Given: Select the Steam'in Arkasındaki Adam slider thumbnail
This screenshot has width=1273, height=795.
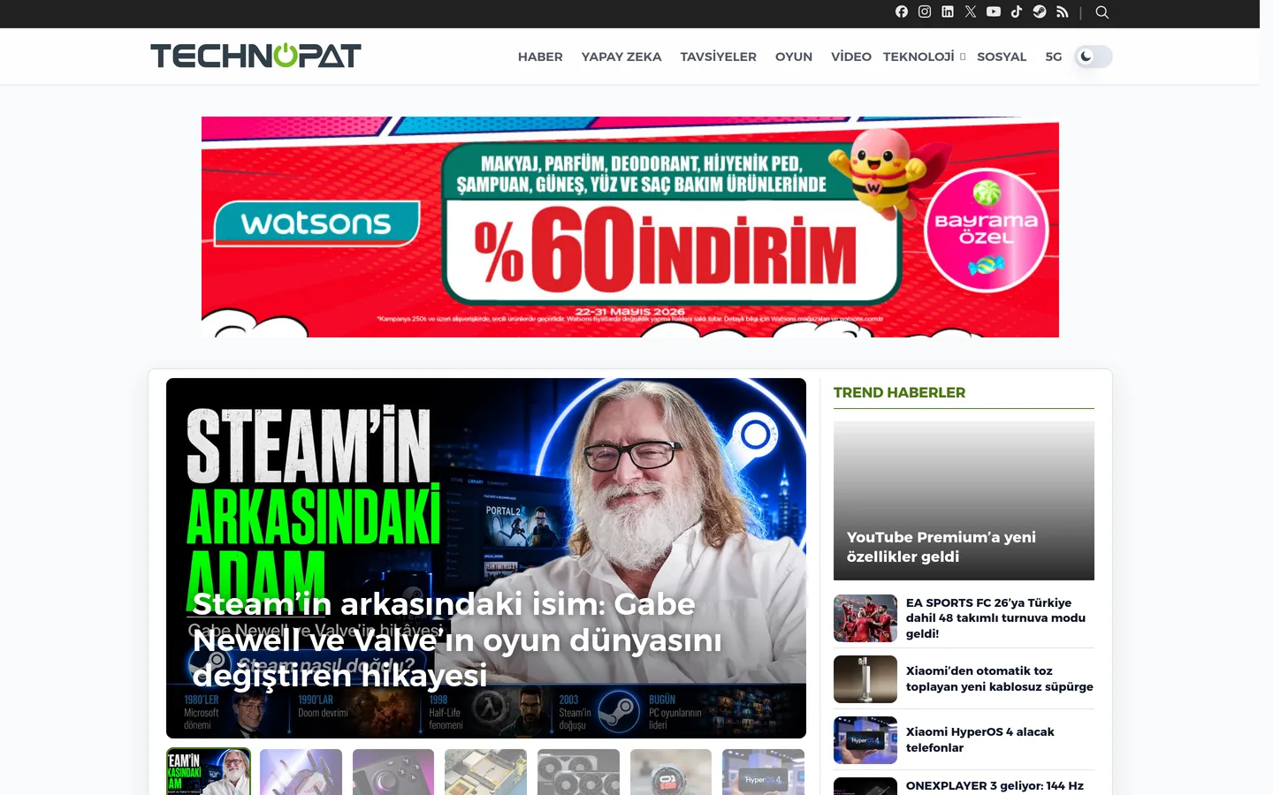Looking at the screenshot, I should pos(209,772).
